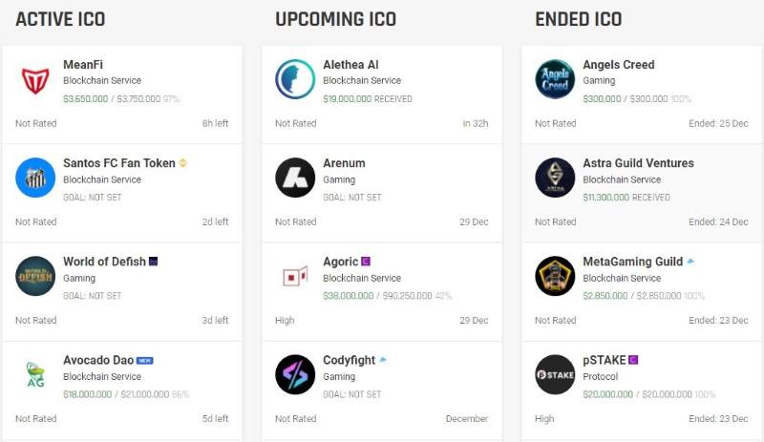Open the Arenum black circle logo
Screen dimensions: 764x442
coord(295,178)
